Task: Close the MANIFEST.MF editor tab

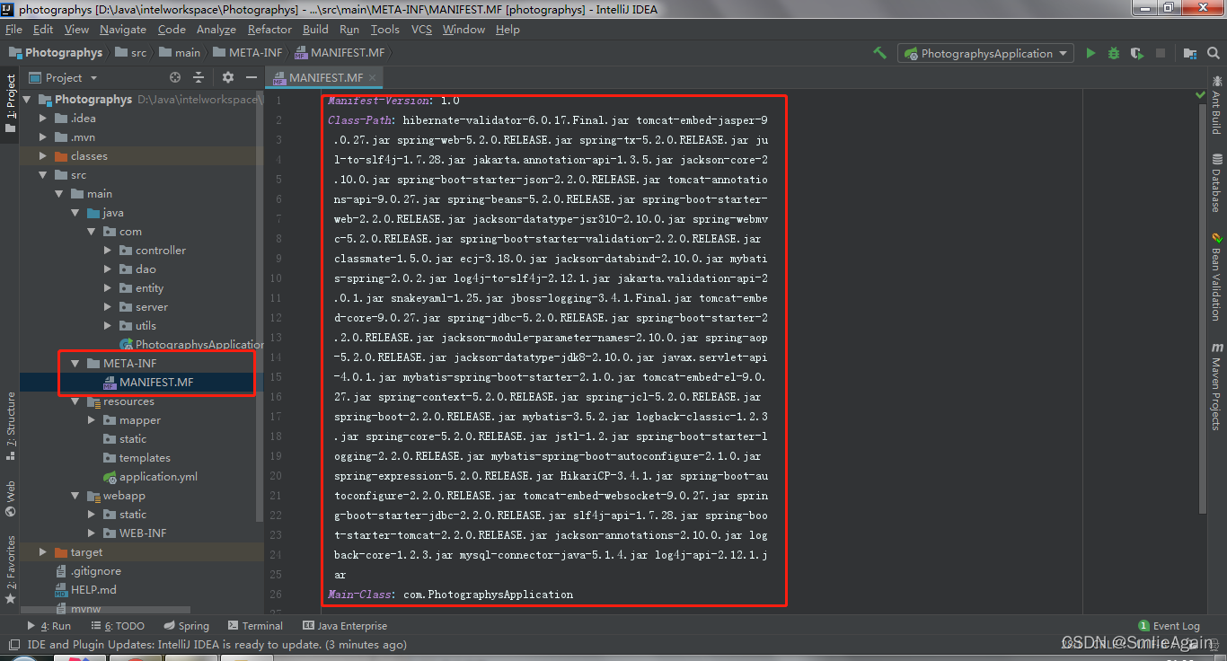Action: (374, 78)
